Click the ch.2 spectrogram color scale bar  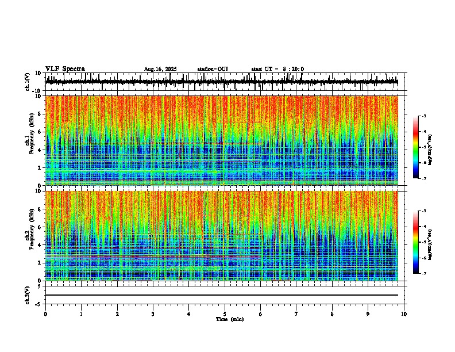click(416, 242)
